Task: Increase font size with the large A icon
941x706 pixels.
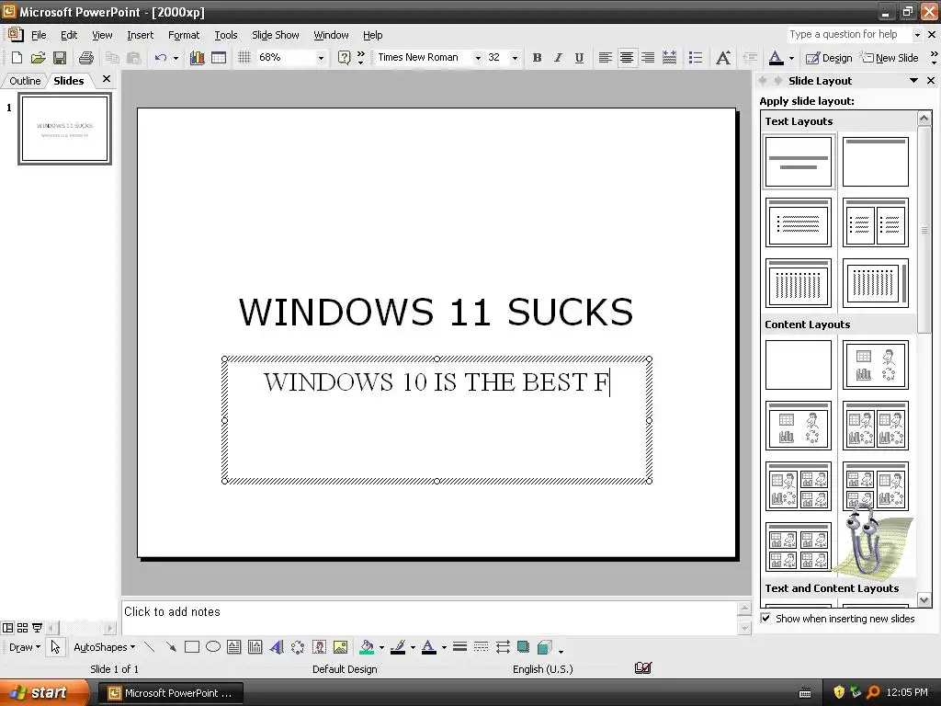Action: [723, 58]
